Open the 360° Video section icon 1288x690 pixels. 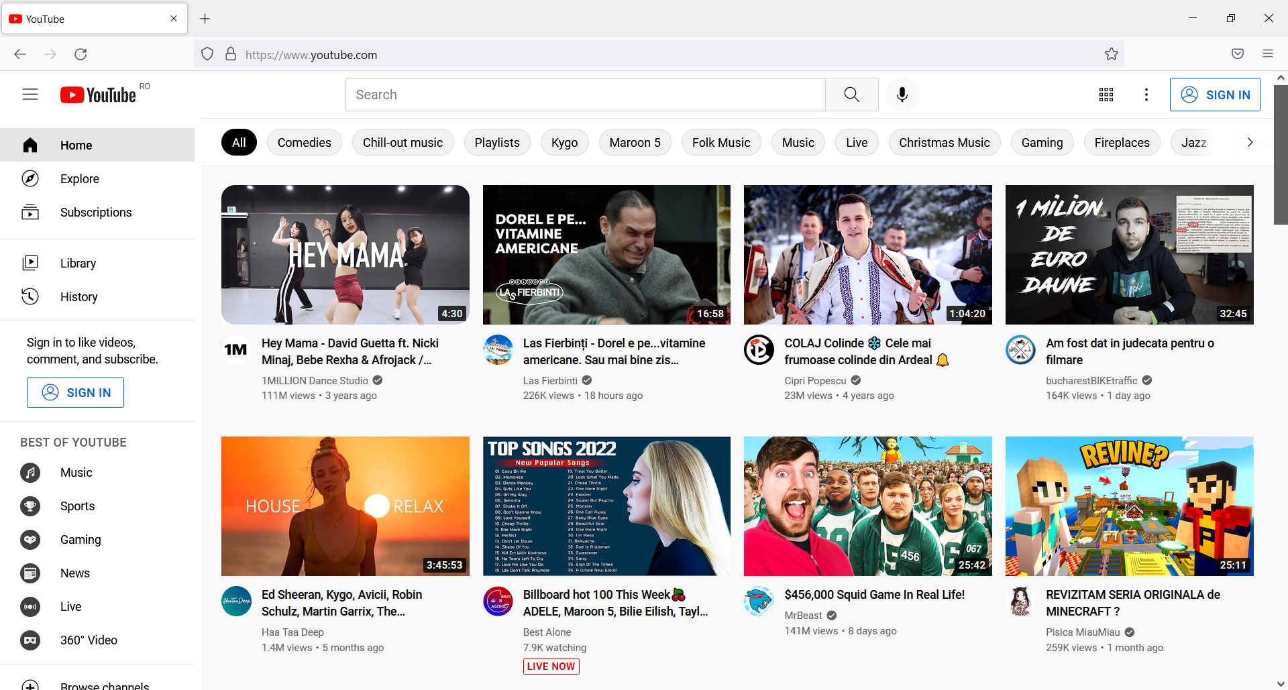tap(30, 640)
